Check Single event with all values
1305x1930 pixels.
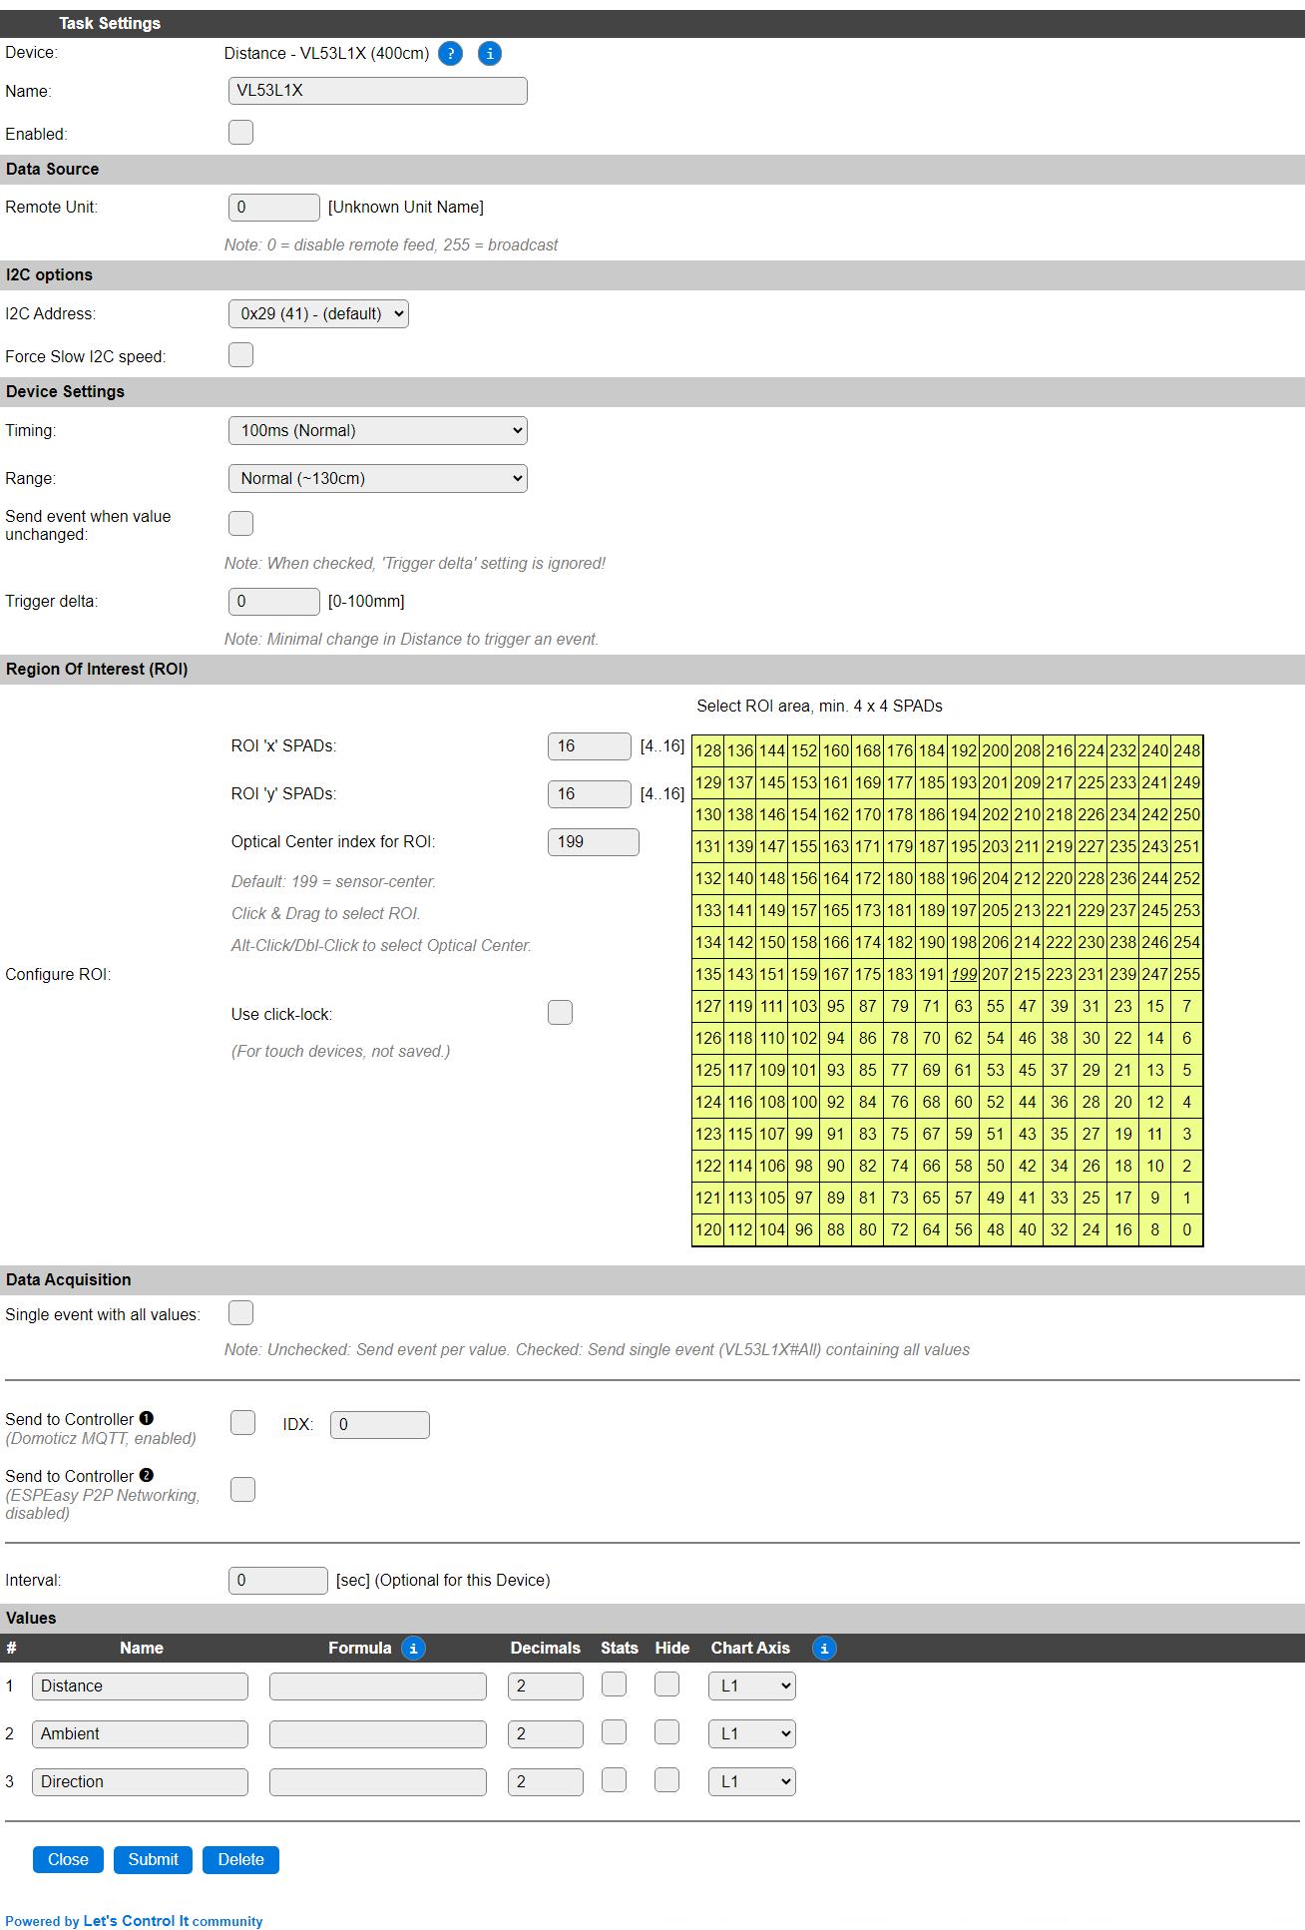tap(240, 1313)
